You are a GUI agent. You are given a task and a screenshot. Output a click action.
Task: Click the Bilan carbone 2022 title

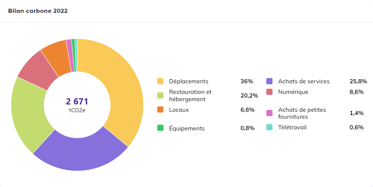click(38, 11)
